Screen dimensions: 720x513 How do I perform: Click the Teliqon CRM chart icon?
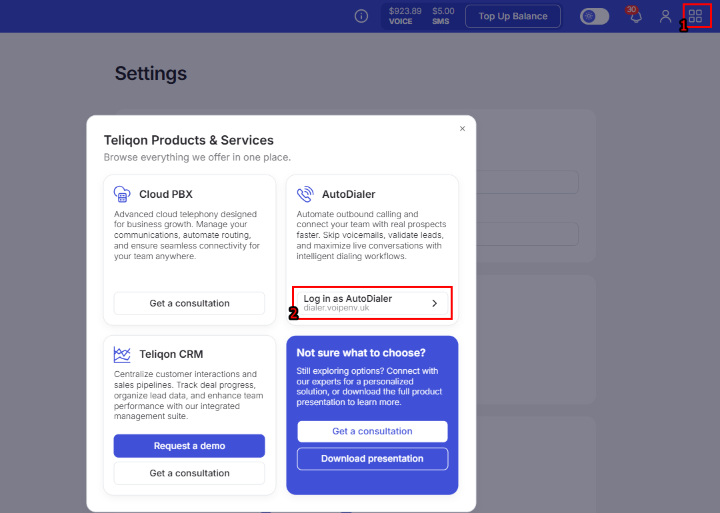pos(122,354)
